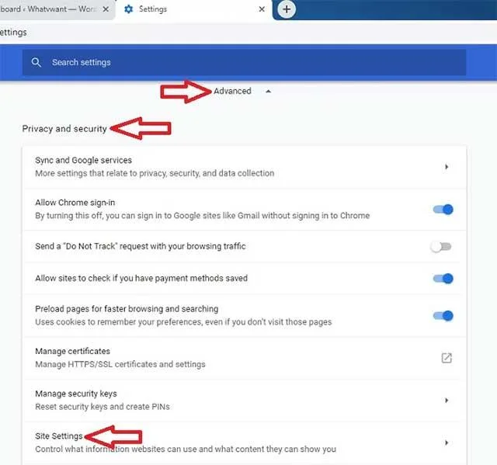This screenshot has height=465, width=497.
Task: Toggle Allow Chrome sign-in switch
Action: 443,210
